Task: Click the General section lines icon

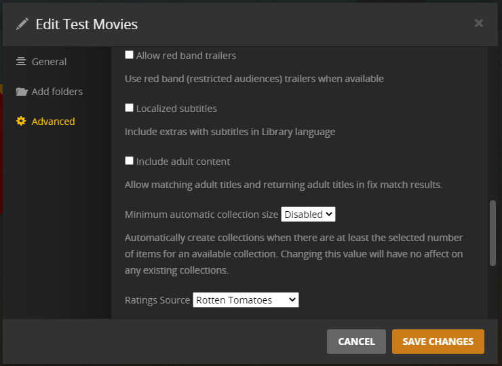Action: (21, 62)
